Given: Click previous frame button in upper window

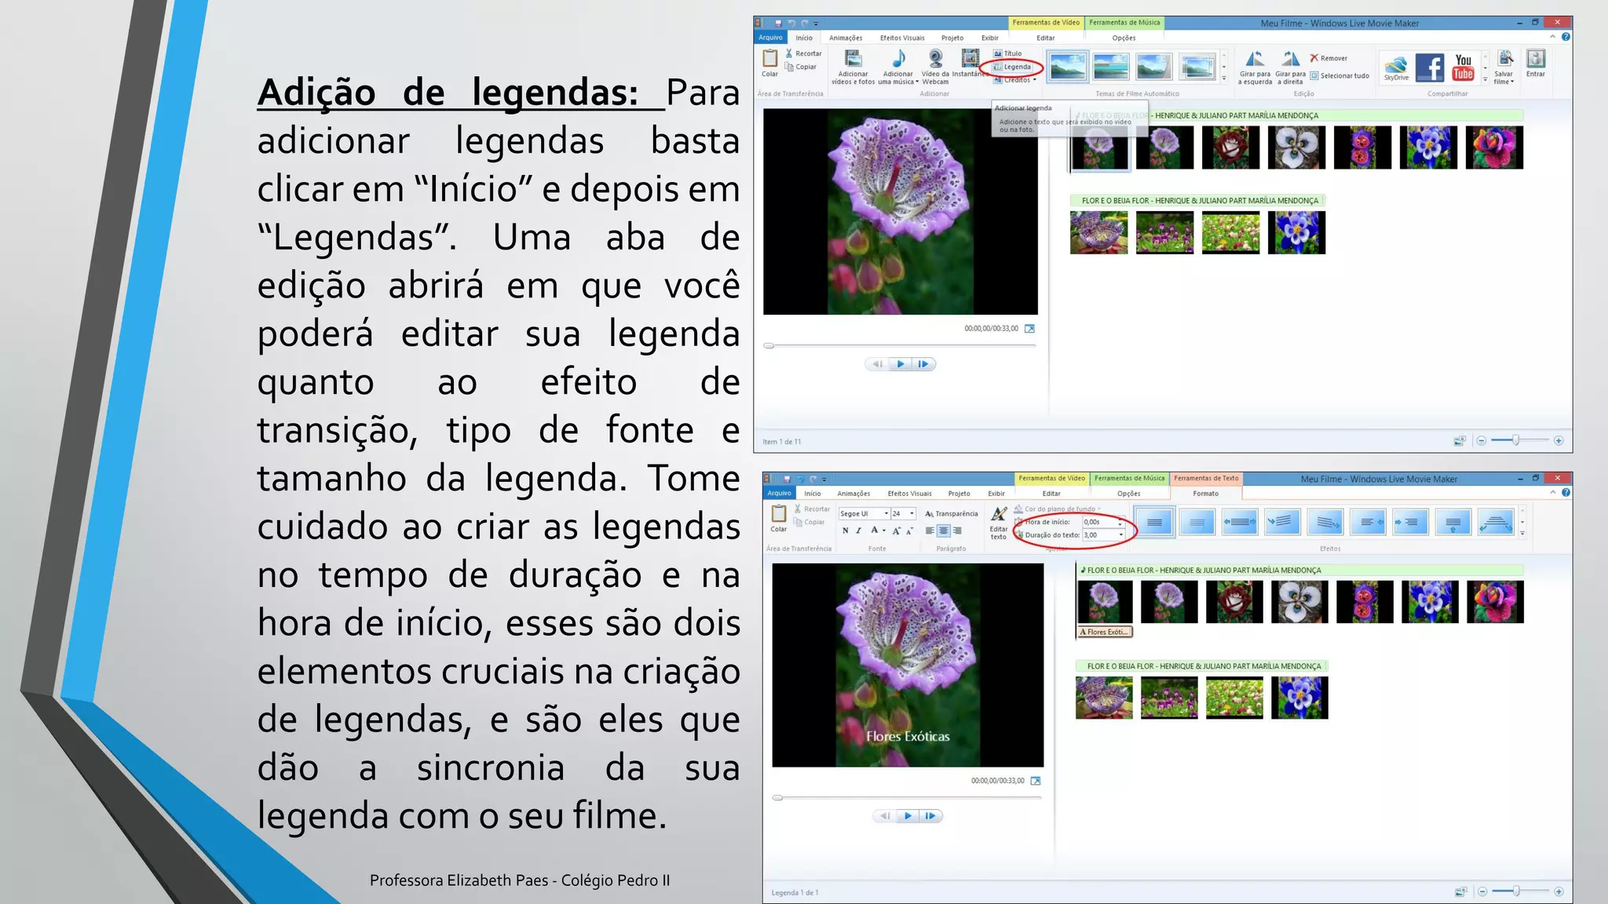Looking at the screenshot, I should (x=878, y=364).
